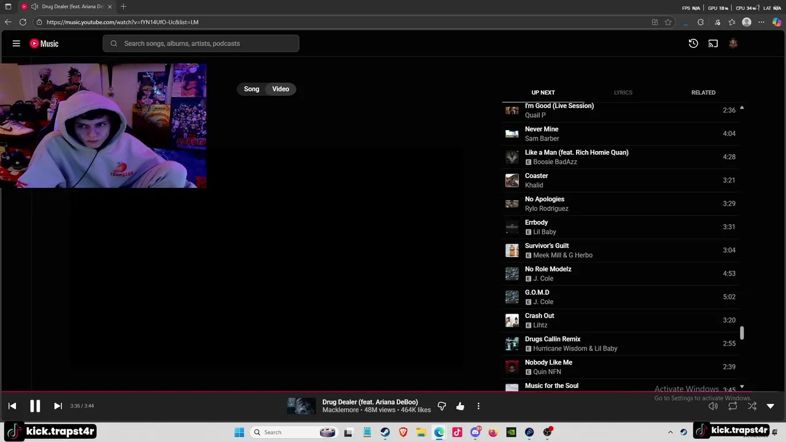Open listening history clock icon
The image size is (786, 442).
[x=693, y=44]
